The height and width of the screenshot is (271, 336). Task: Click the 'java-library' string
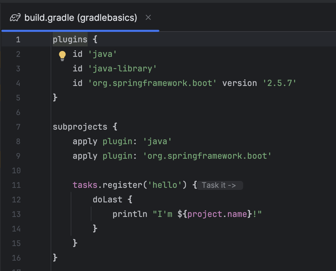coord(122,69)
